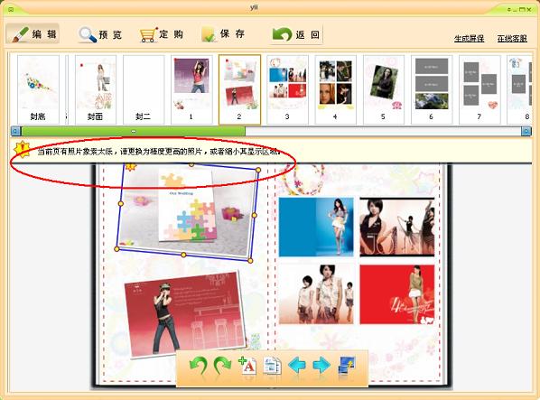Select the red background photo on right page
540x400 pixels.
click(397, 294)
